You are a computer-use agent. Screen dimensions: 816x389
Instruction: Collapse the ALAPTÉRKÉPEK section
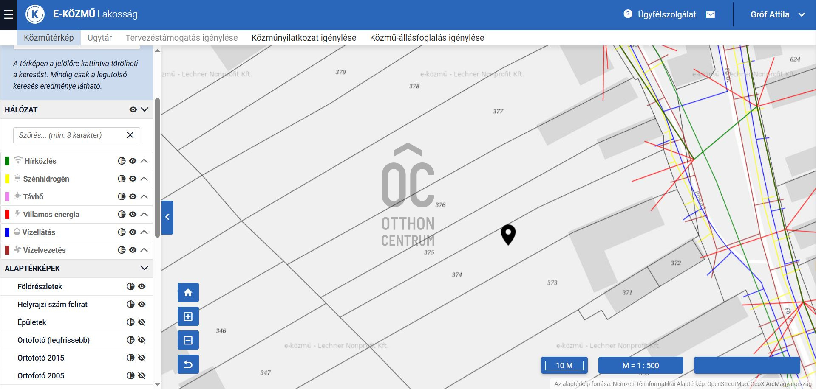pos(144,268)
